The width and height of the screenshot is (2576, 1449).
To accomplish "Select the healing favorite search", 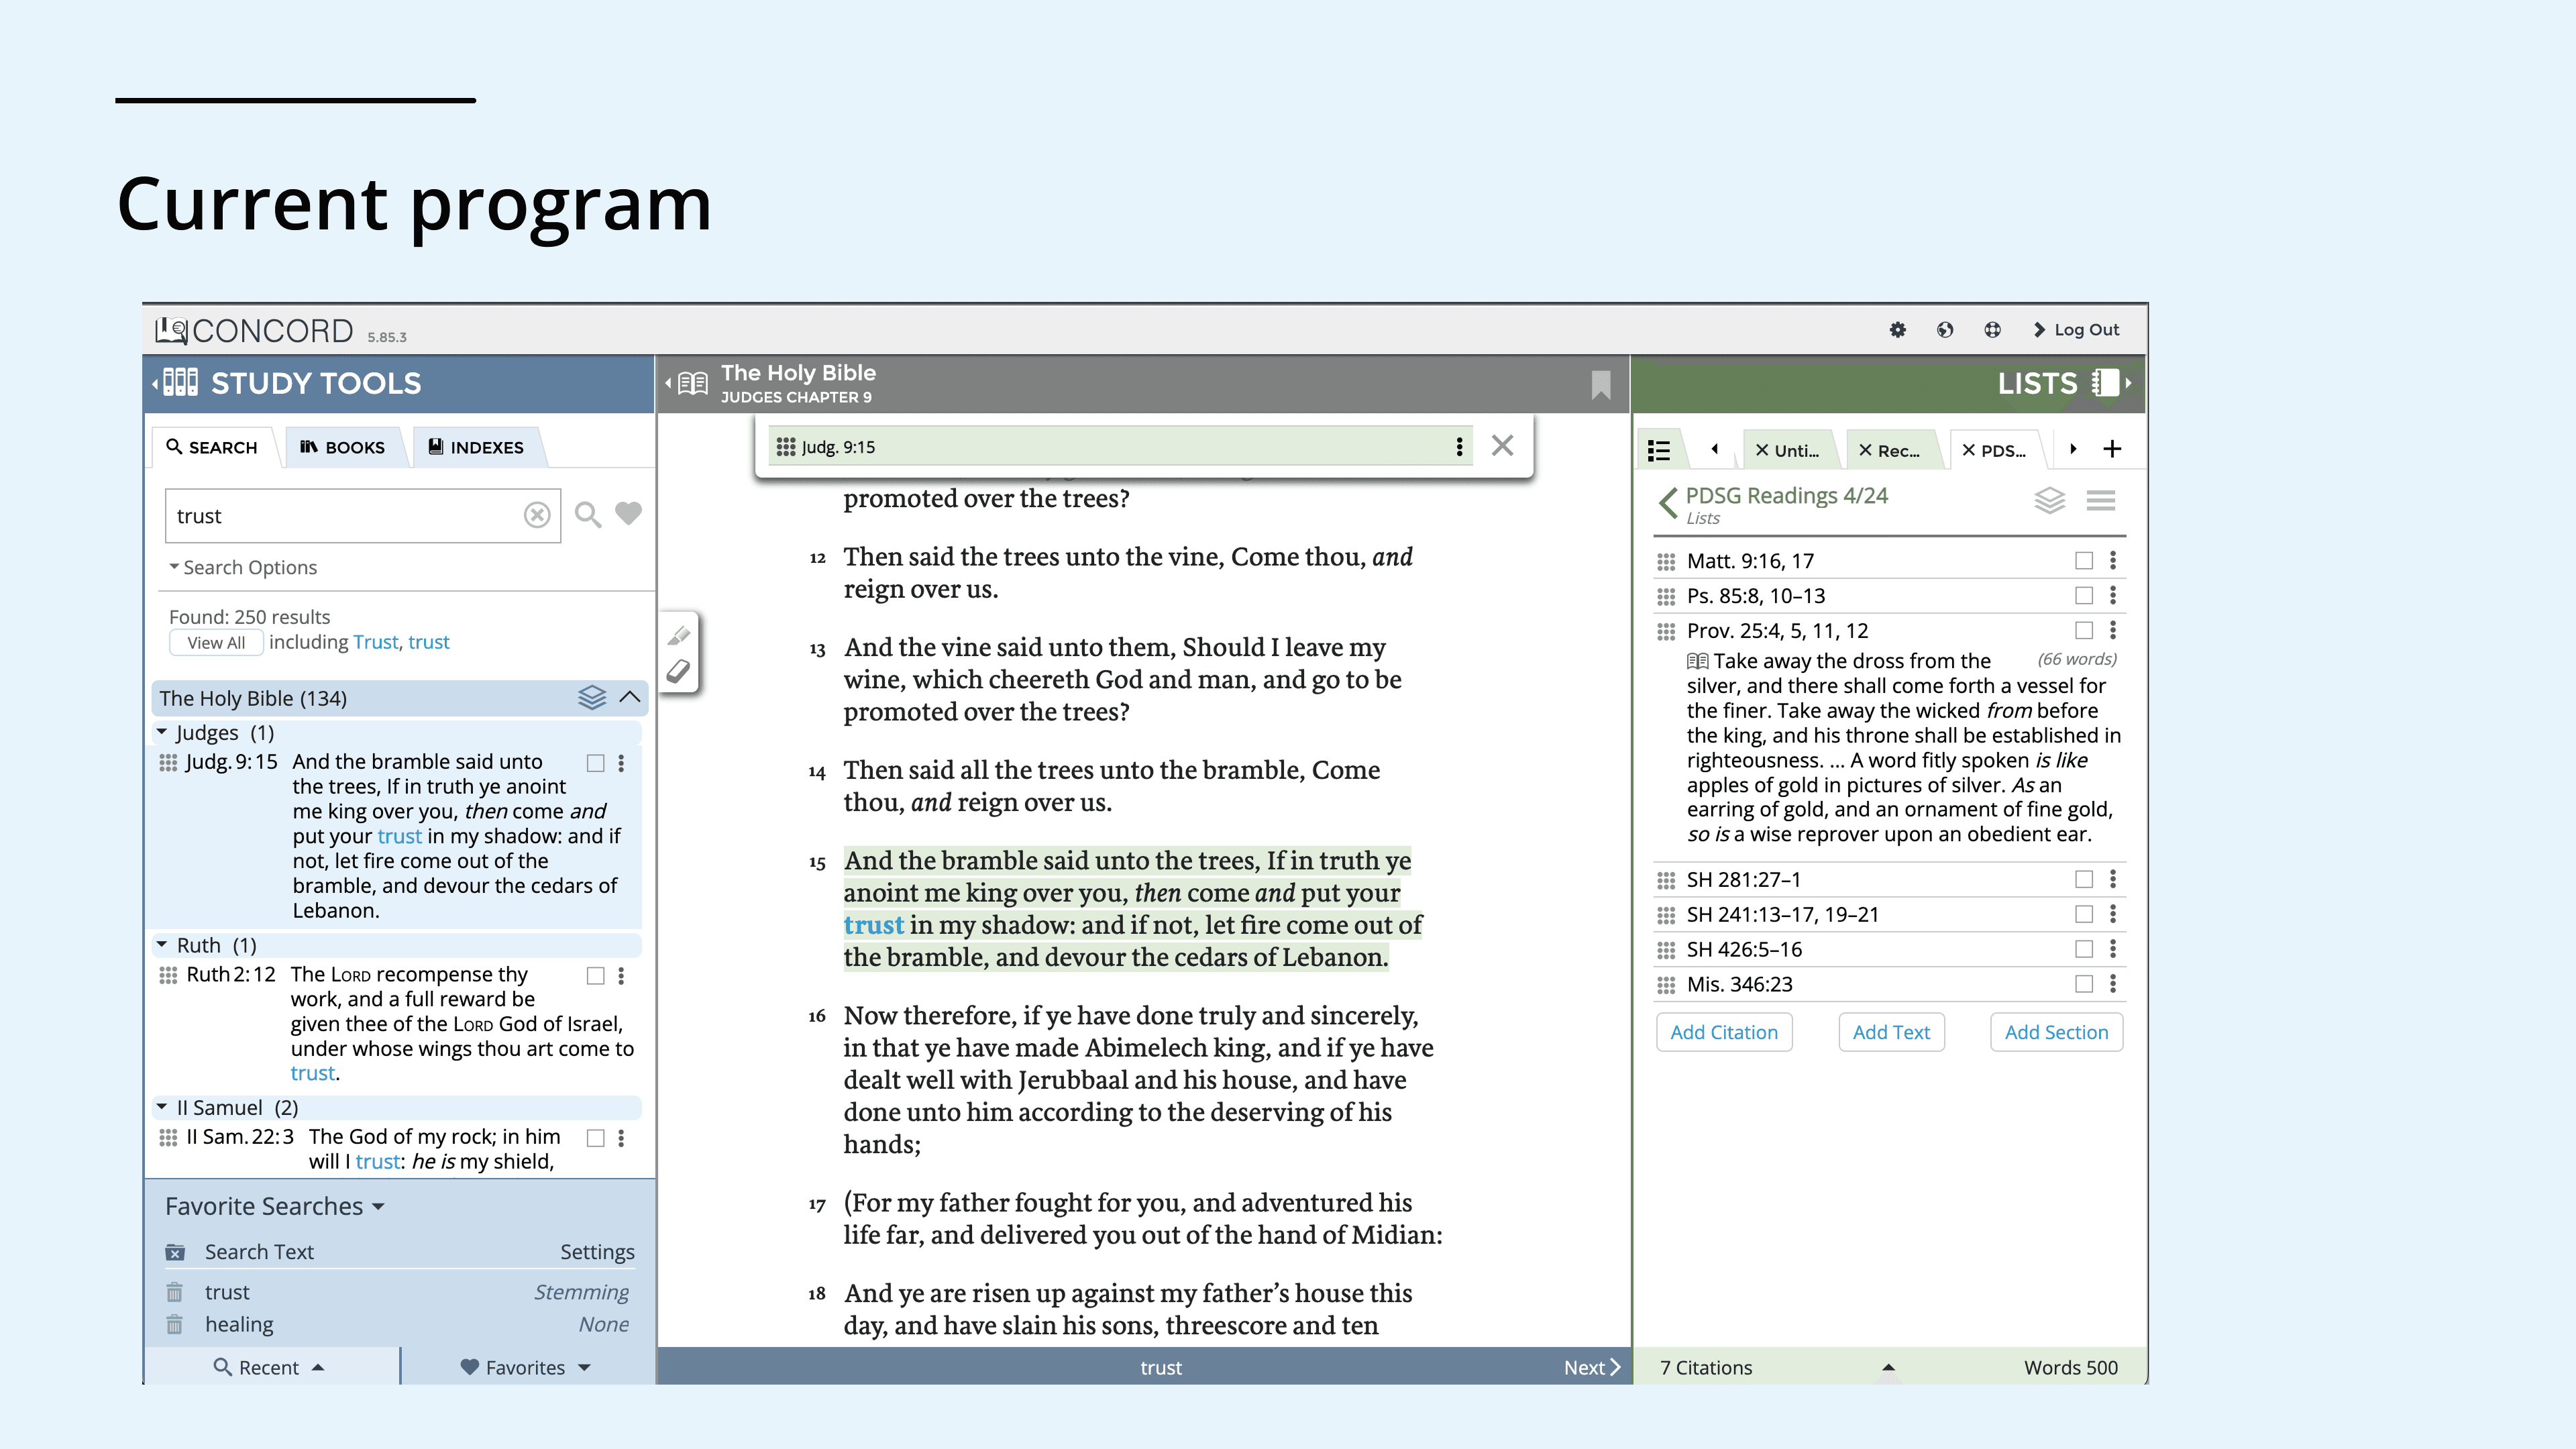I will [x=239, y=1324].
